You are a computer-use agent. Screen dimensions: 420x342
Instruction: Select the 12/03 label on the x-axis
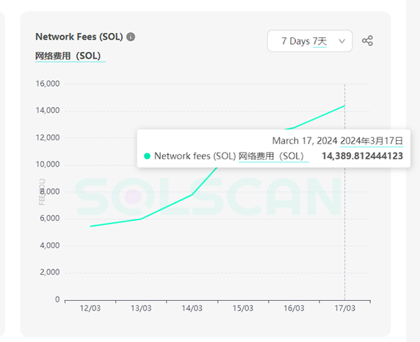90,308
